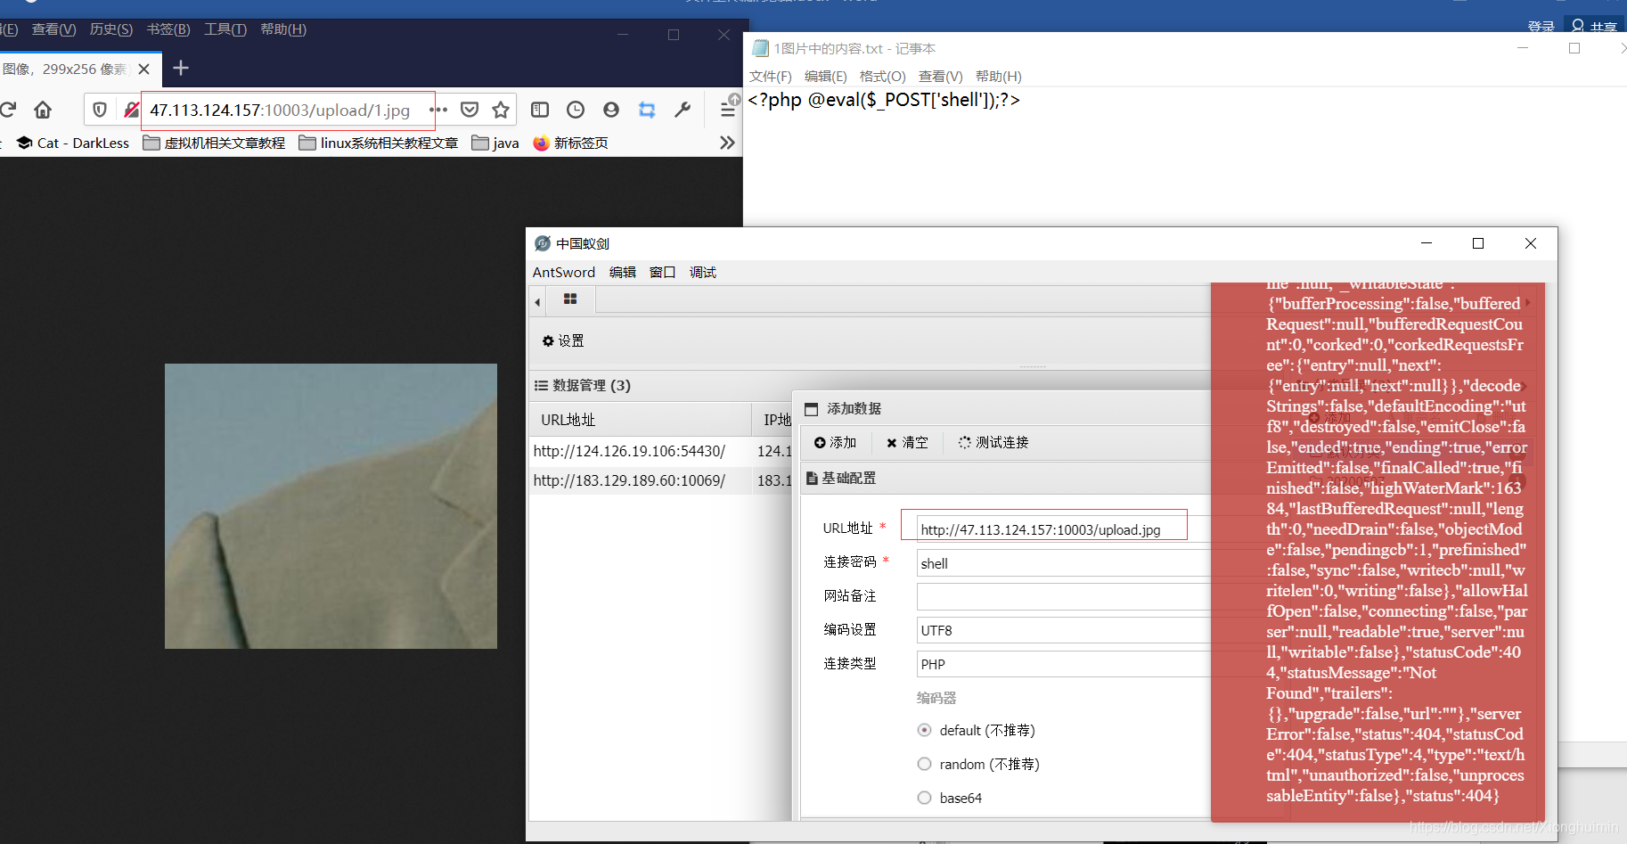Open AntSword 调试 menu
This screenshot has width=1627, height=844.
pyautogui.click(x=703, y=273)
